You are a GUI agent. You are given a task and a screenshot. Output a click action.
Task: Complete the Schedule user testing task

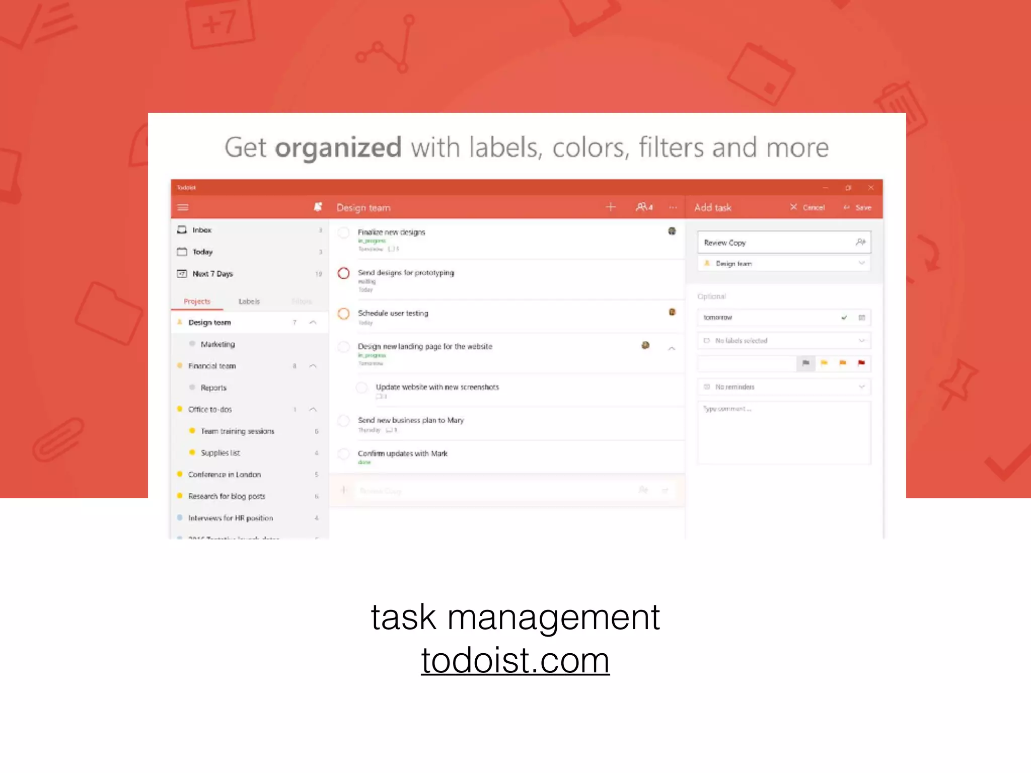coord(344,314)
